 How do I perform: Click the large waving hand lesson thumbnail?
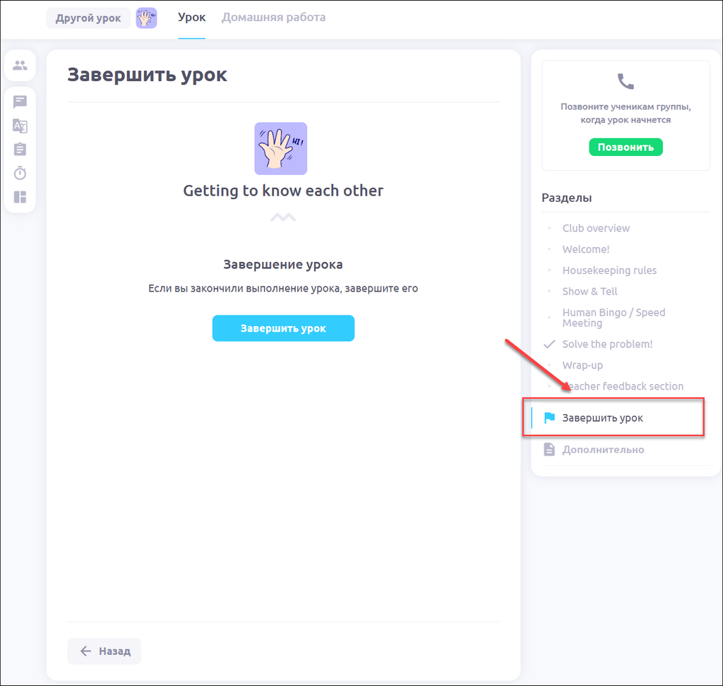280,148
